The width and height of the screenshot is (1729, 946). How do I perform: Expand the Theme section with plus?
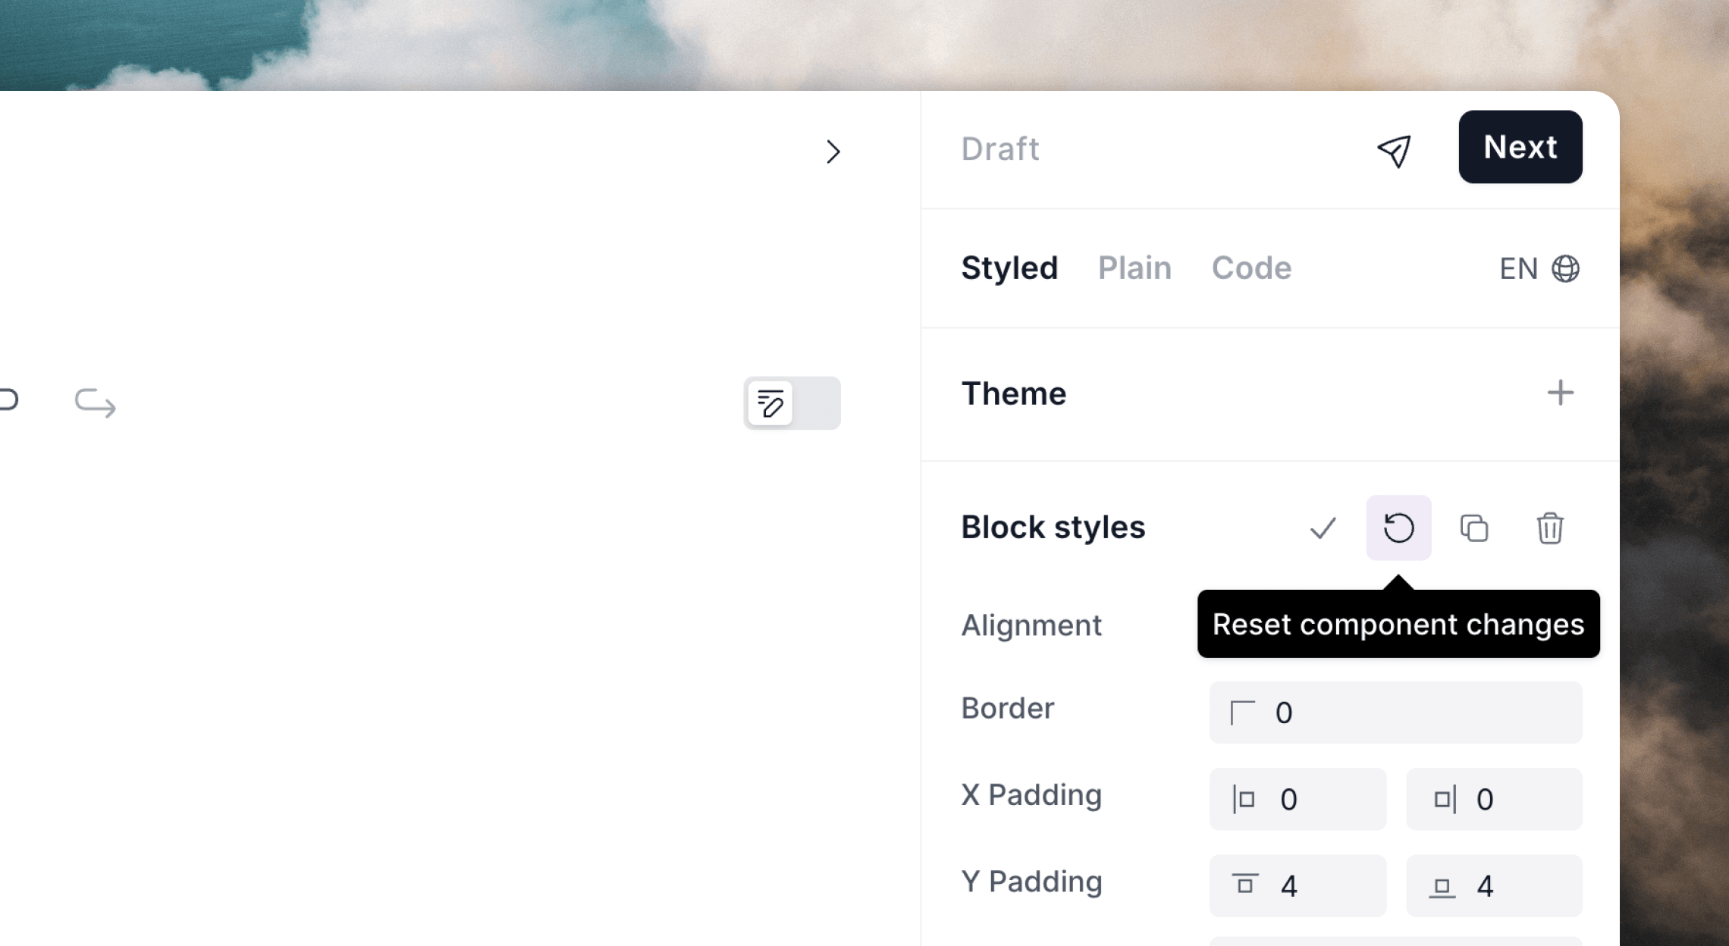coord(1560,393)
